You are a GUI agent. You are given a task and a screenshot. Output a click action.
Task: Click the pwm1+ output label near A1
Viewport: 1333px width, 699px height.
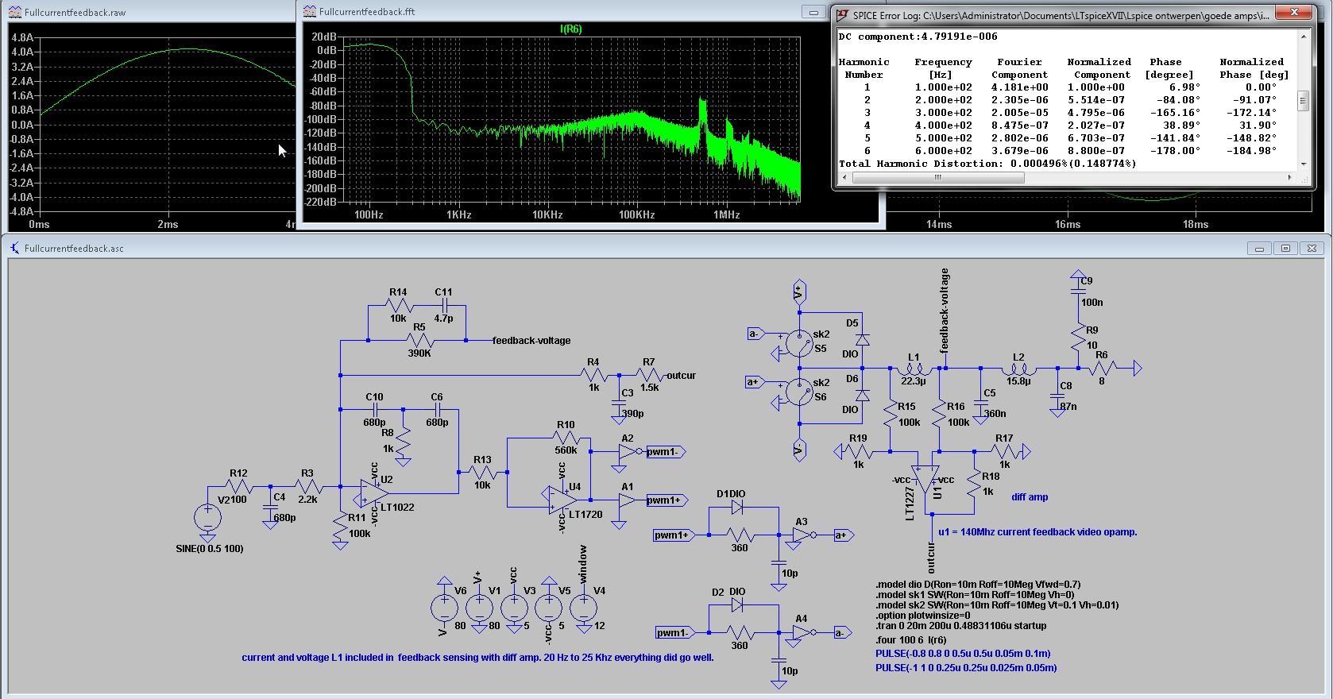click(666, 500)
